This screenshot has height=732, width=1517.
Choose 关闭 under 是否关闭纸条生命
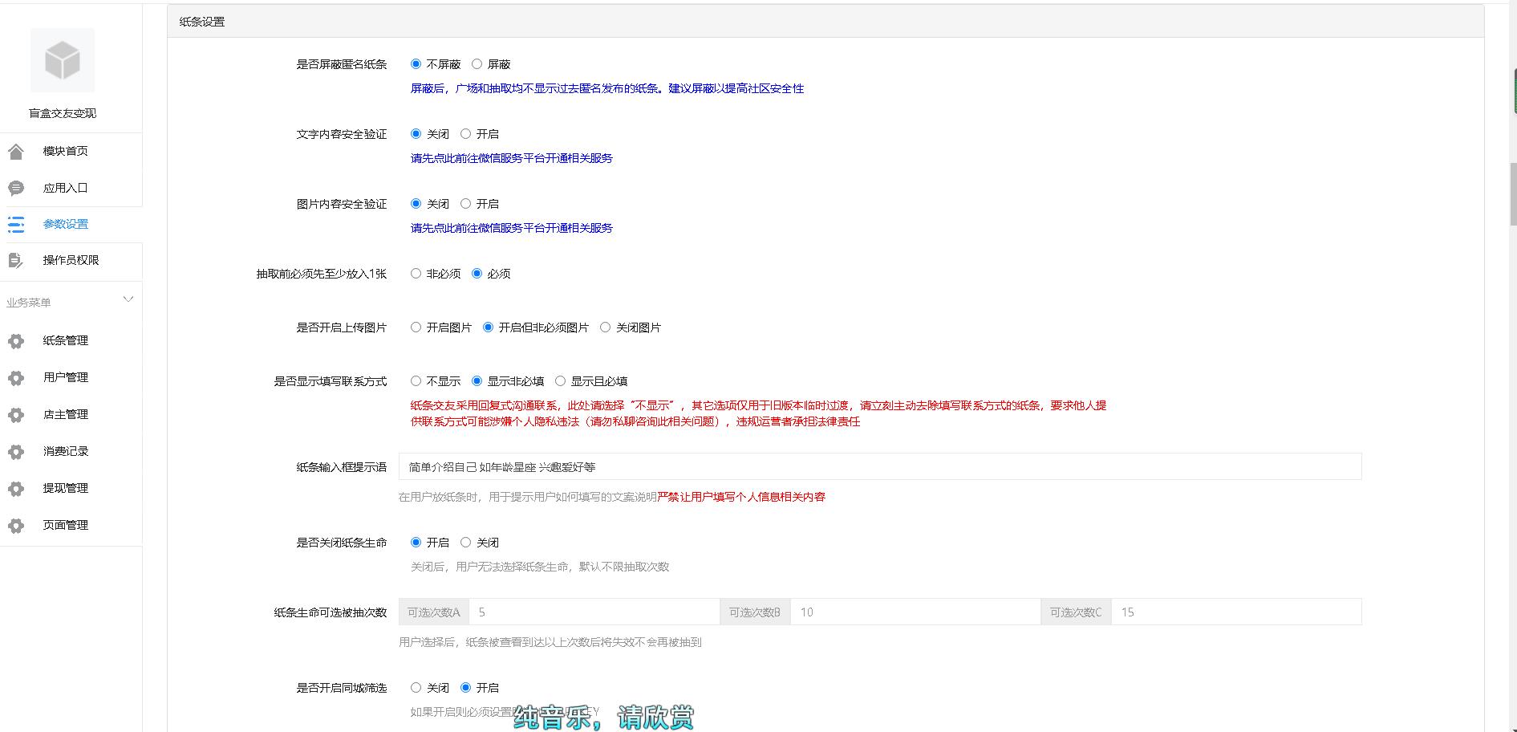click(x=466, y=542)
